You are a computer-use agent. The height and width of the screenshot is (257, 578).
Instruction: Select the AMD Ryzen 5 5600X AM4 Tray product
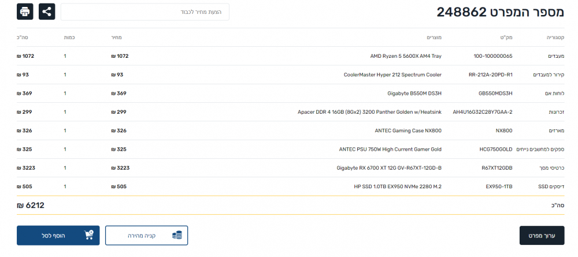tap(406, 57)
